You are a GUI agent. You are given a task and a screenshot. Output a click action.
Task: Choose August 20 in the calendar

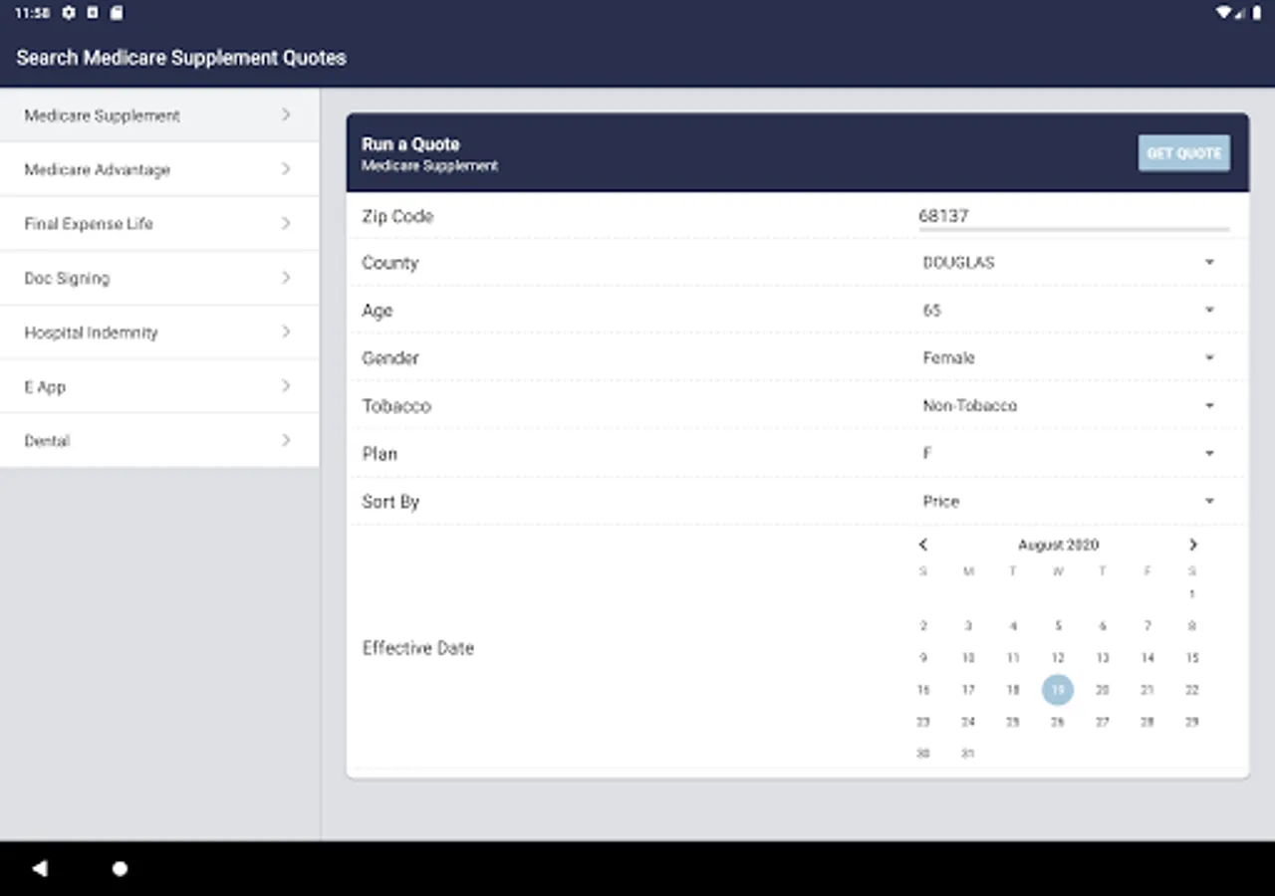(1103, 690)
